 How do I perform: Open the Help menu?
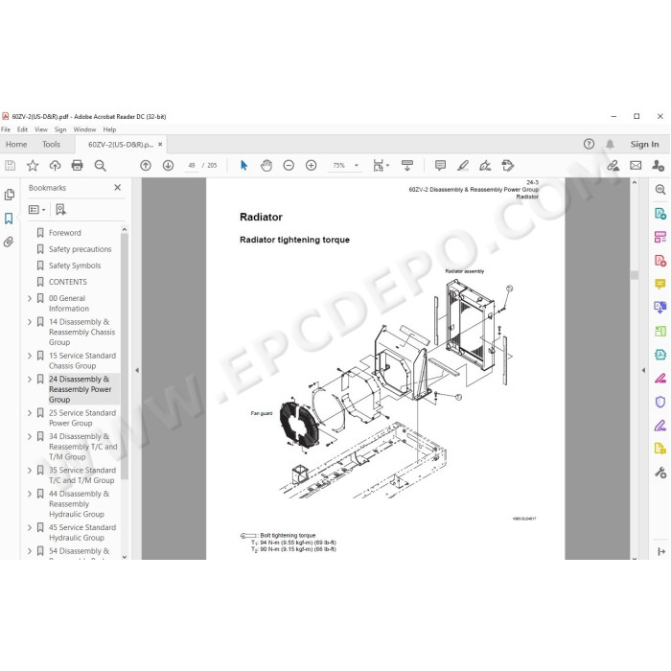[x=109, y=129]
